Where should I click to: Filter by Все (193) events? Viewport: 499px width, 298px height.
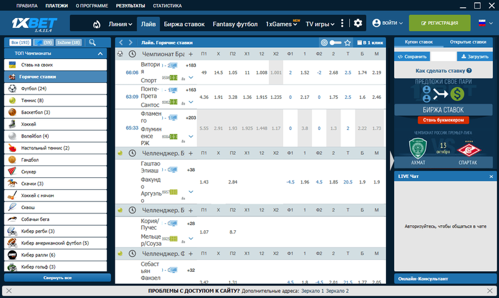(20, 42)
